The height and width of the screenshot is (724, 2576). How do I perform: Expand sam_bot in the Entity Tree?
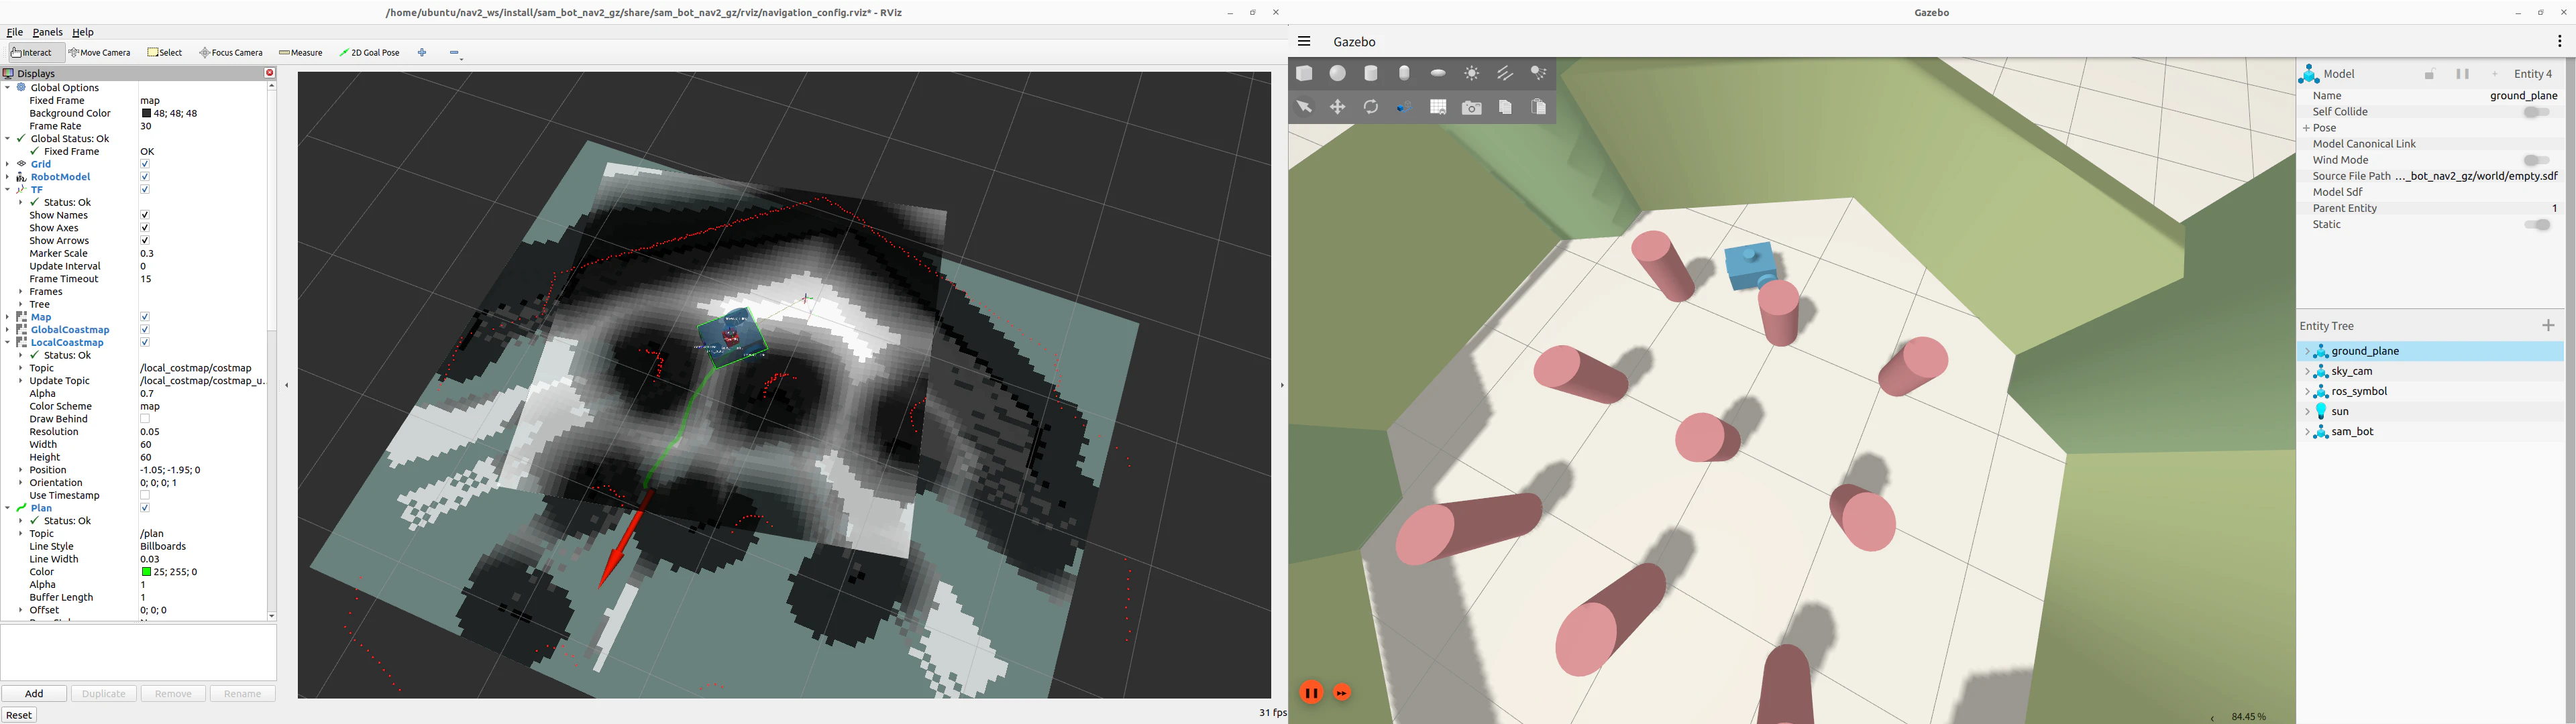pos(2306,432)
